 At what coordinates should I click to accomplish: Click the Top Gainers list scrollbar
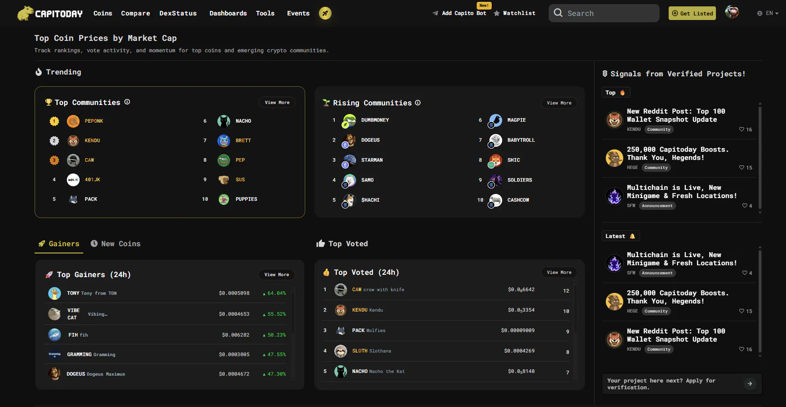click(293, 312)
